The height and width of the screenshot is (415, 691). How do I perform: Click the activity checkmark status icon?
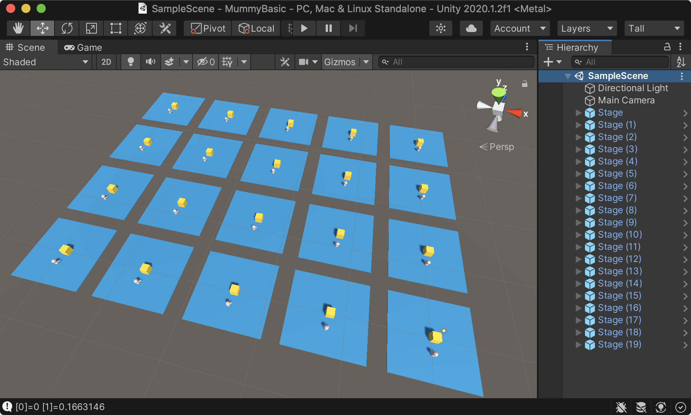tap(681, 407)
